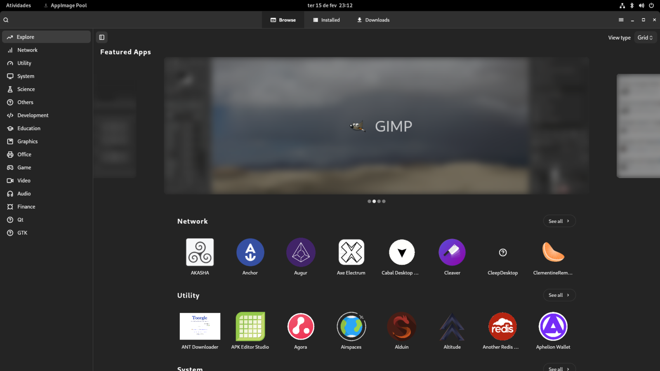Open the Augur app icon
This screenshot has height=371, width=660.
tap(301, 252)
